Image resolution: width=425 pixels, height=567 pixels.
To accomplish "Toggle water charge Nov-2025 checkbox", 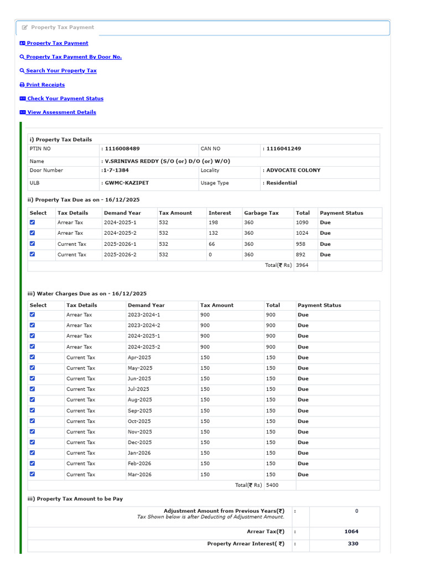I will point(32,431).
